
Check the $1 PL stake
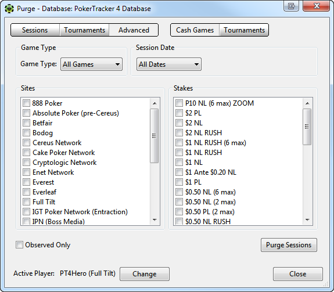click(179, 182)
